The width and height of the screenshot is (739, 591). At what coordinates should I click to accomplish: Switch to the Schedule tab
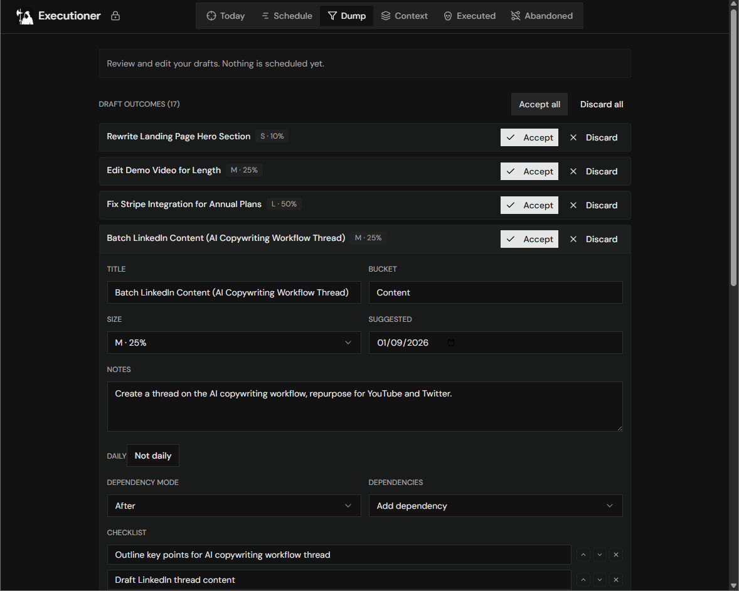[286, 16]
